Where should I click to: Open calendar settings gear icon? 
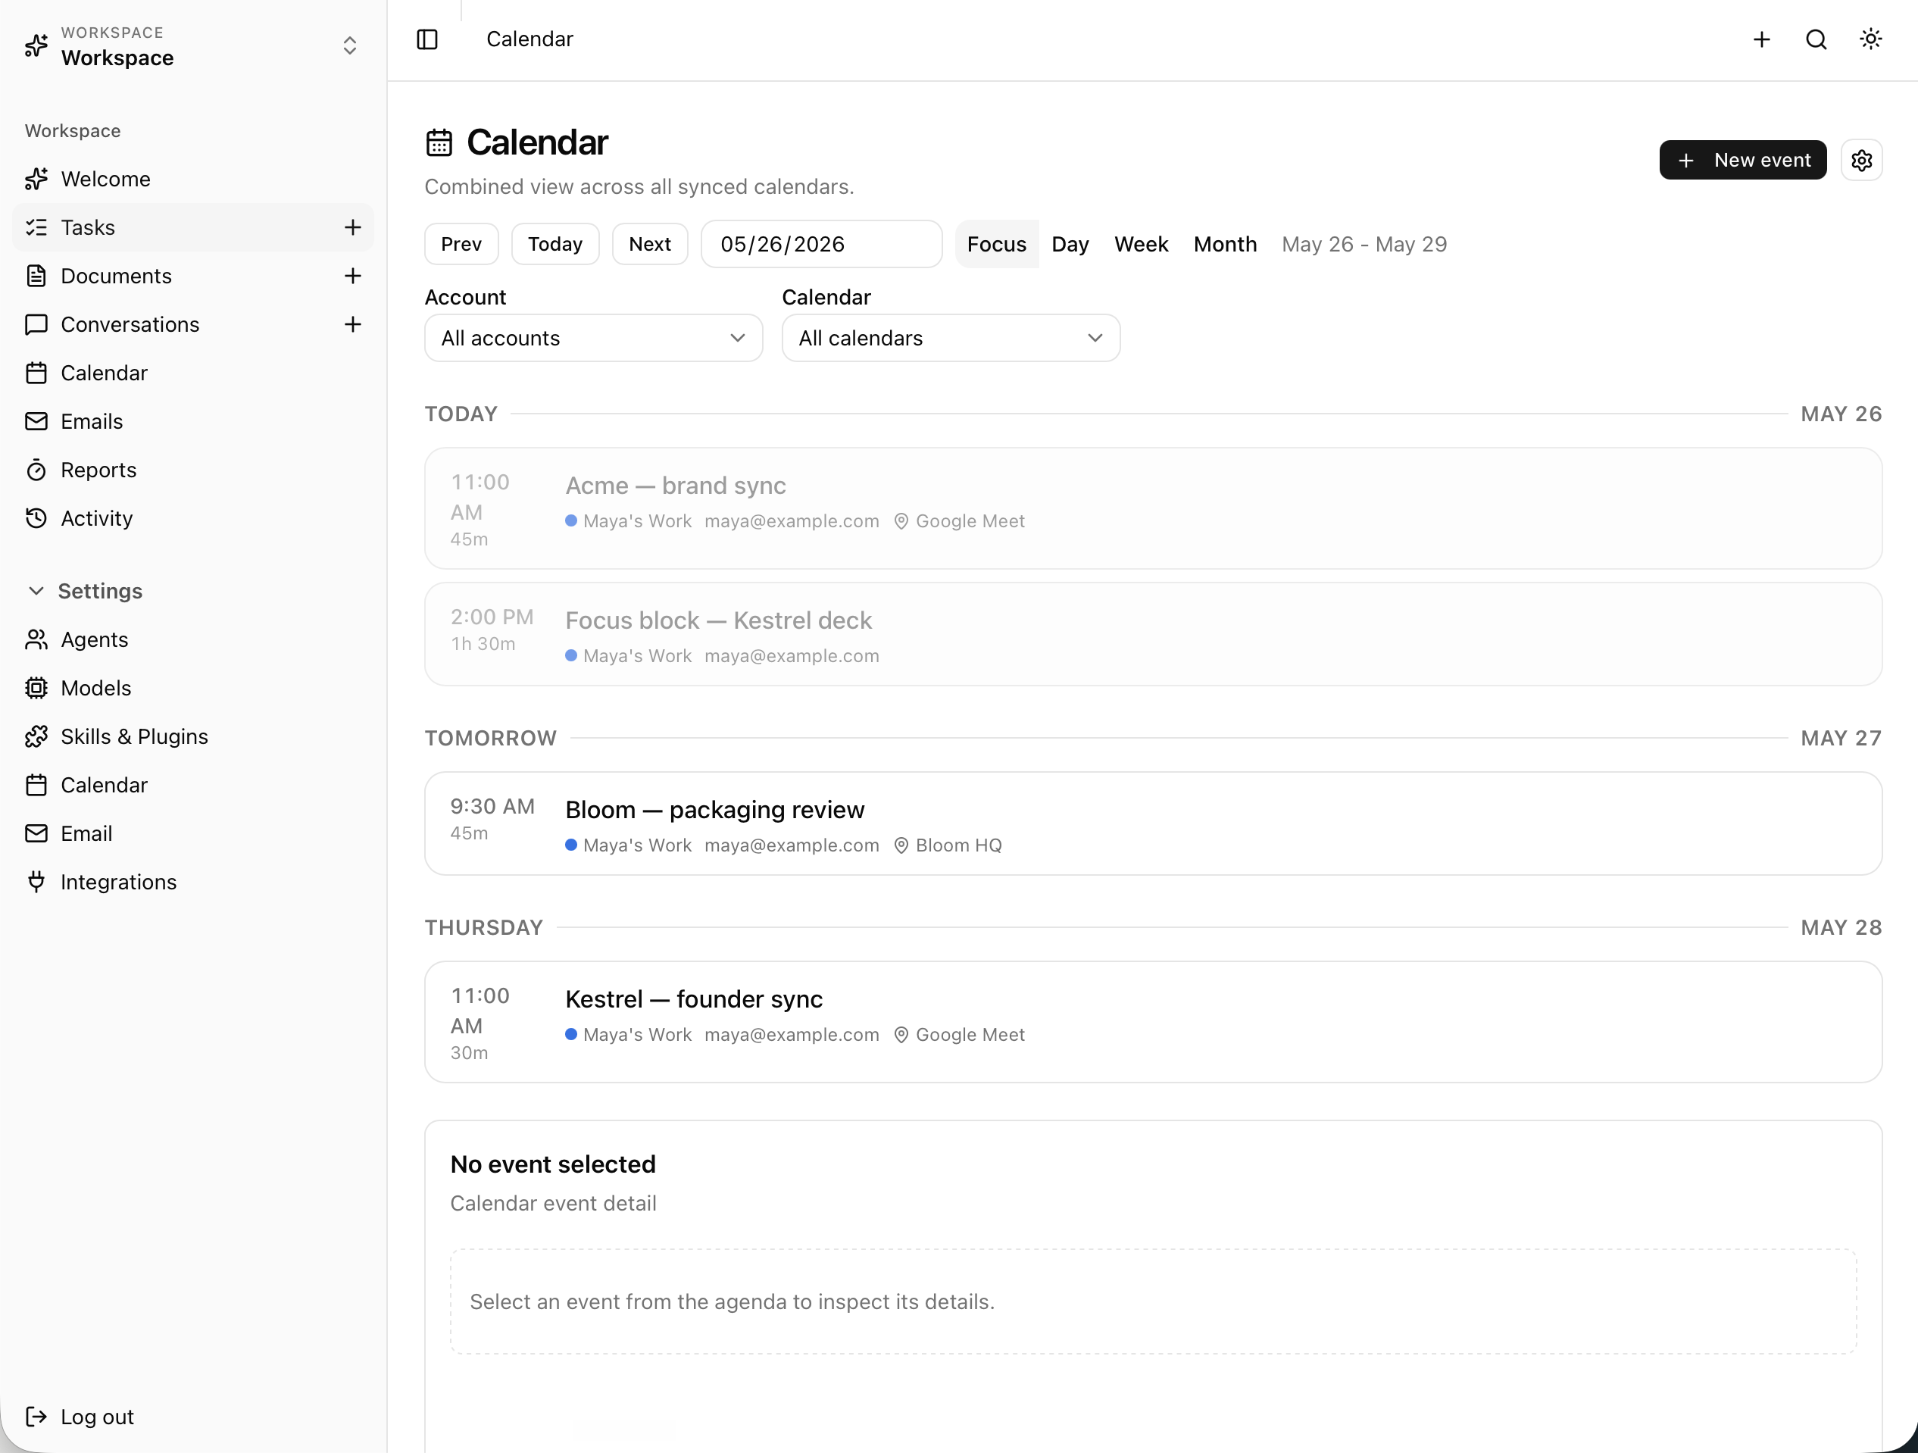pyautogui.click(x=1860, y=161)
